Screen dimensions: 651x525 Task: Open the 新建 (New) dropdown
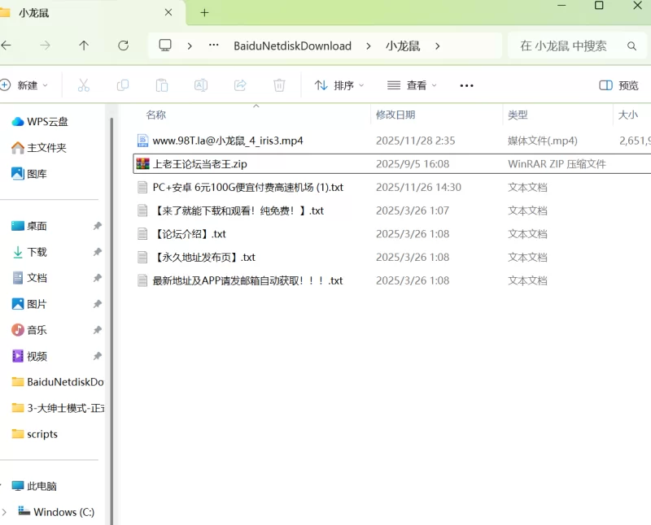24,85
